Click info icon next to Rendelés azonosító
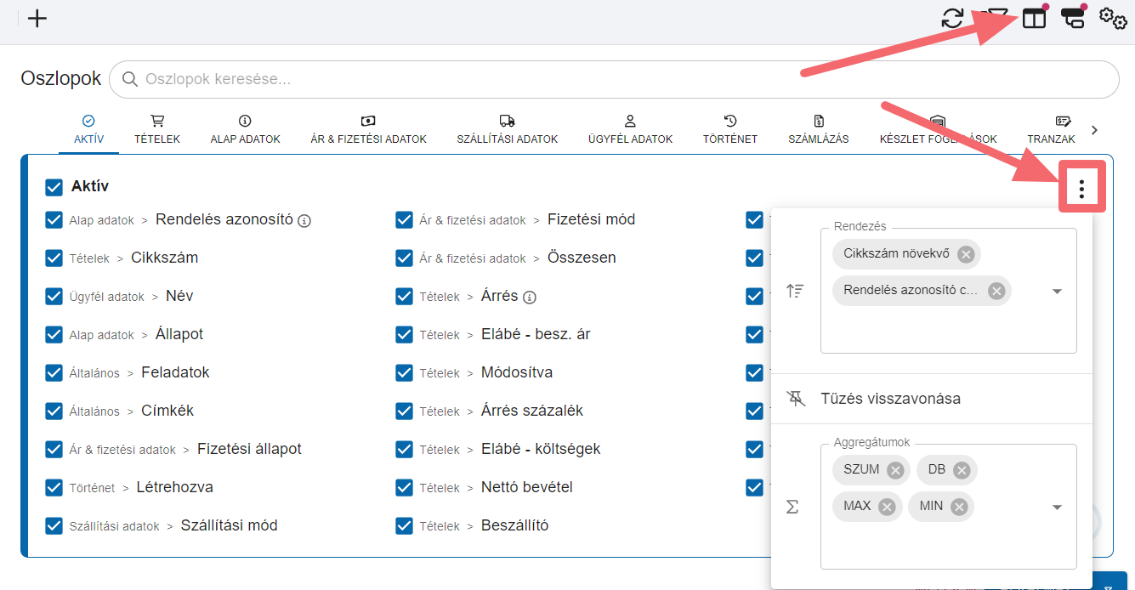The image size is (1135, 590). tap(304, 221)
